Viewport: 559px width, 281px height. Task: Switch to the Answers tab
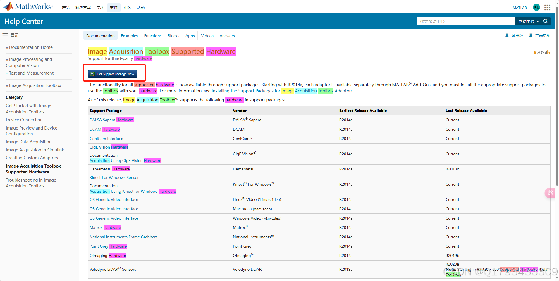point(227,36)
